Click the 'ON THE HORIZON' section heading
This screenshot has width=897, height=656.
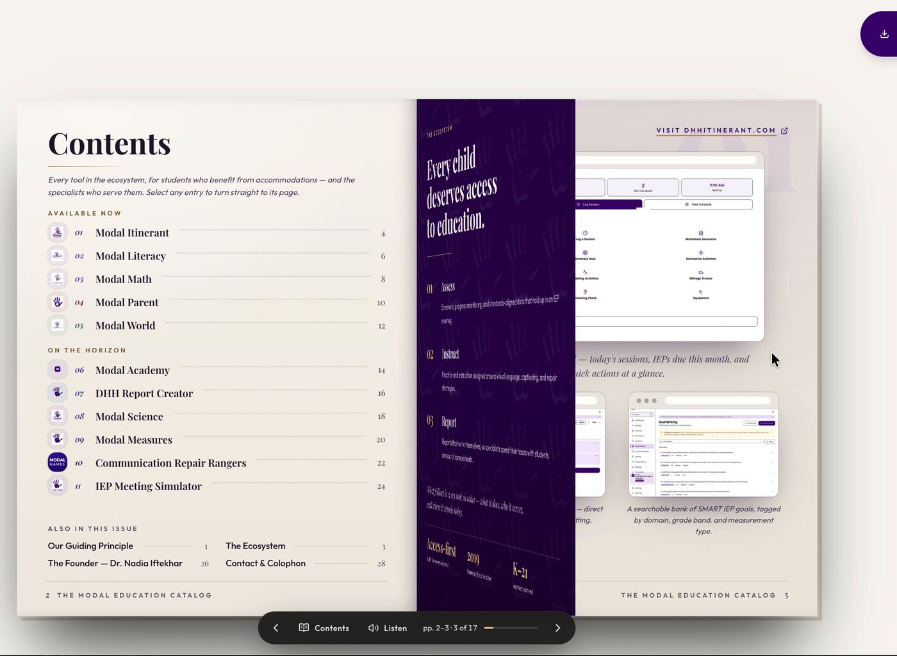[x=87, y=350]
